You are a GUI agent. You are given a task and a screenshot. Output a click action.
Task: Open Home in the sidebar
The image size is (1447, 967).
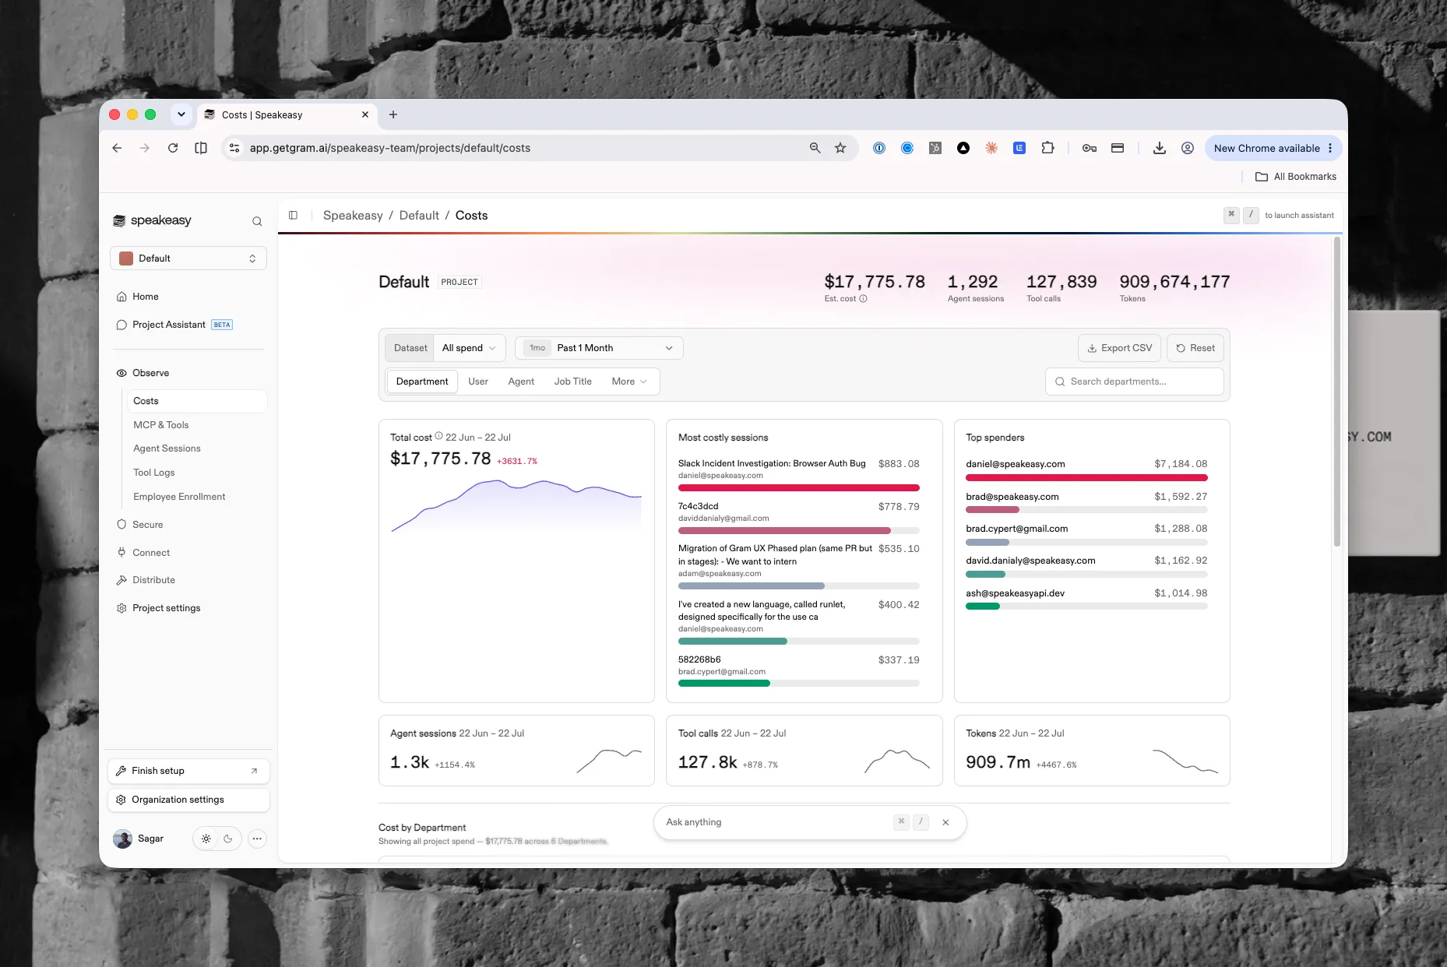click(145, 297)
